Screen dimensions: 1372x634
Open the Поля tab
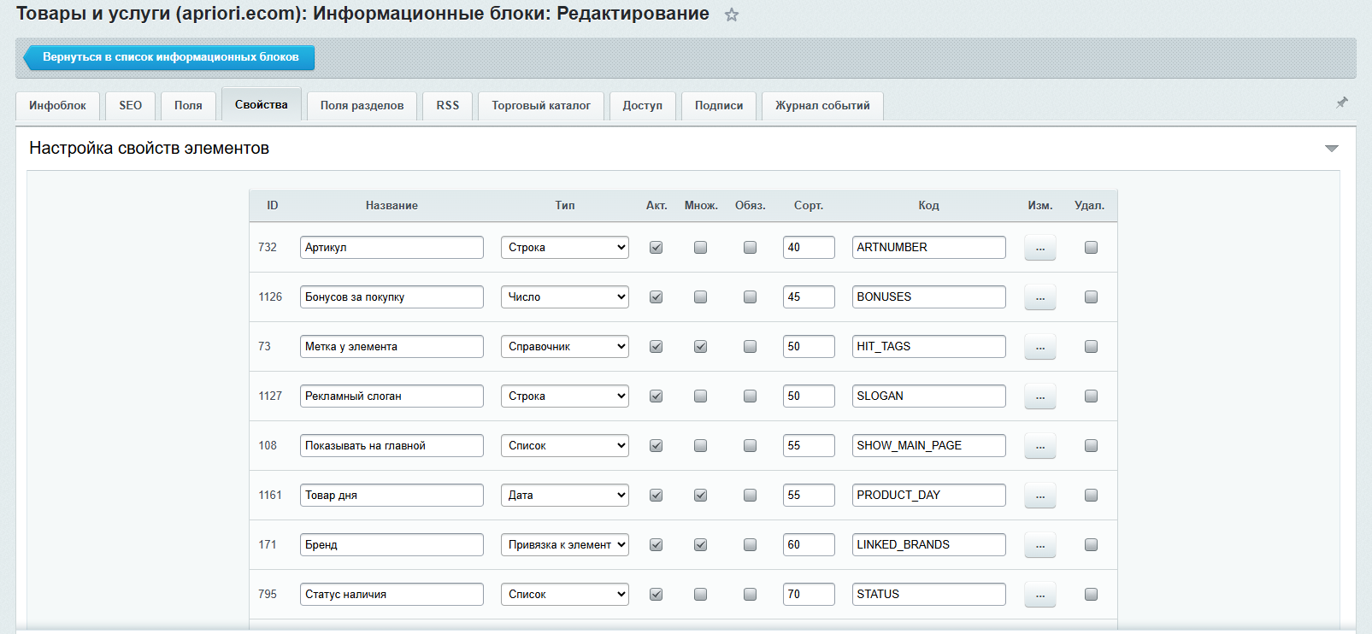(188, 105)
